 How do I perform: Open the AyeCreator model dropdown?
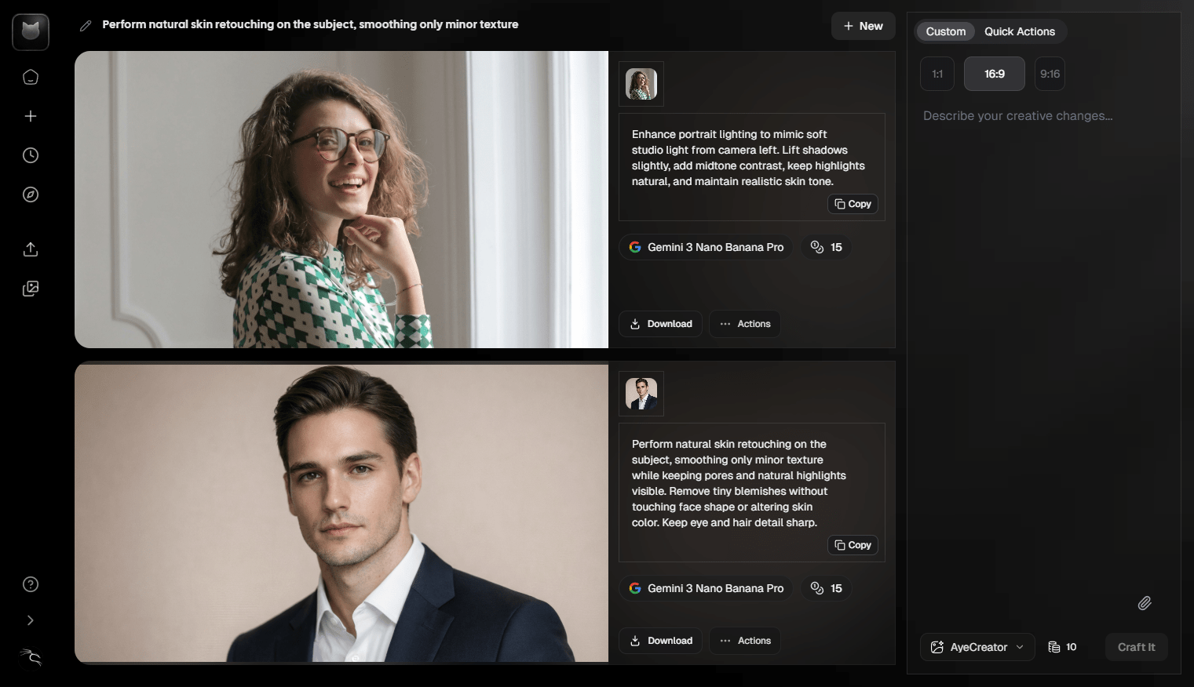point(977,647)
